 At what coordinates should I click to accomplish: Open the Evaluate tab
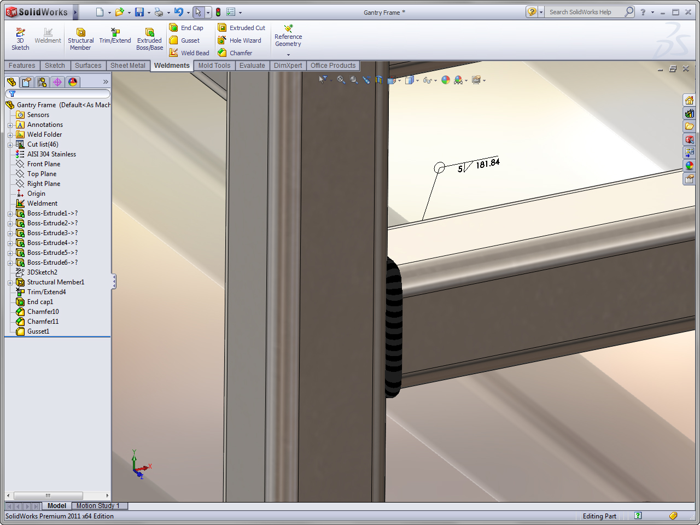pos(252,66)
